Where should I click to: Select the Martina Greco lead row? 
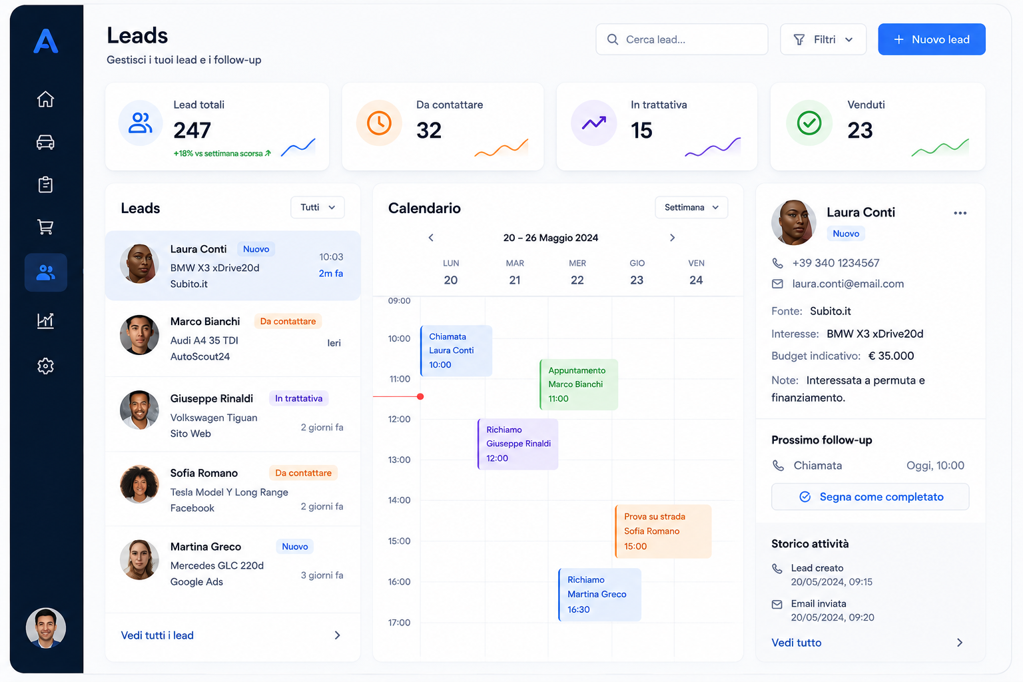[232, 563]
